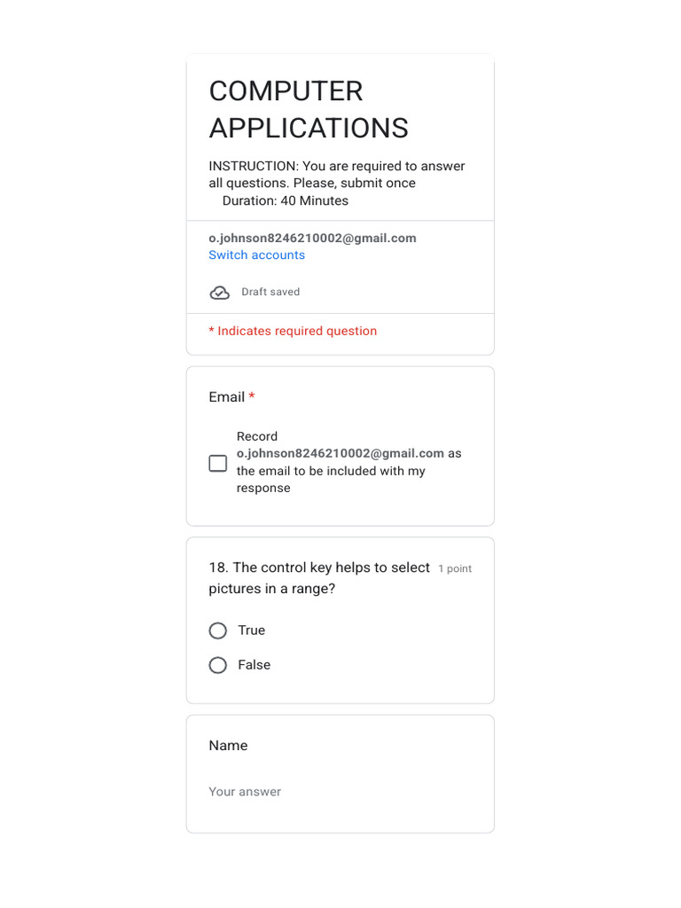Click the Name question label

click(228, 746)
